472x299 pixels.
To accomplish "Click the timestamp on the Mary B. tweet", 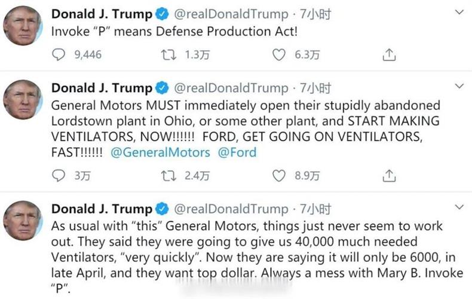I will tap(315, 209).
